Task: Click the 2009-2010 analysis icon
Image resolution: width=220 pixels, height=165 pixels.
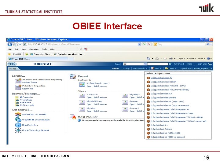Action: click(82, 96)
